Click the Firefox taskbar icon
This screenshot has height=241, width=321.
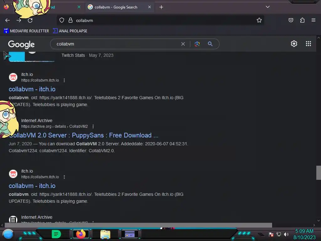pos(81,234)
